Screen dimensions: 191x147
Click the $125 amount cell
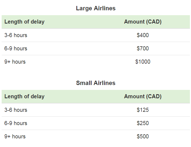click(143, 110)
